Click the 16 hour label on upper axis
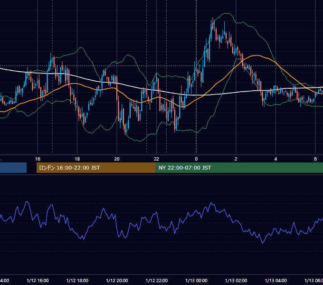Image resolution: width=323 pixels, height=285 pixels. [x=38, y=159]
